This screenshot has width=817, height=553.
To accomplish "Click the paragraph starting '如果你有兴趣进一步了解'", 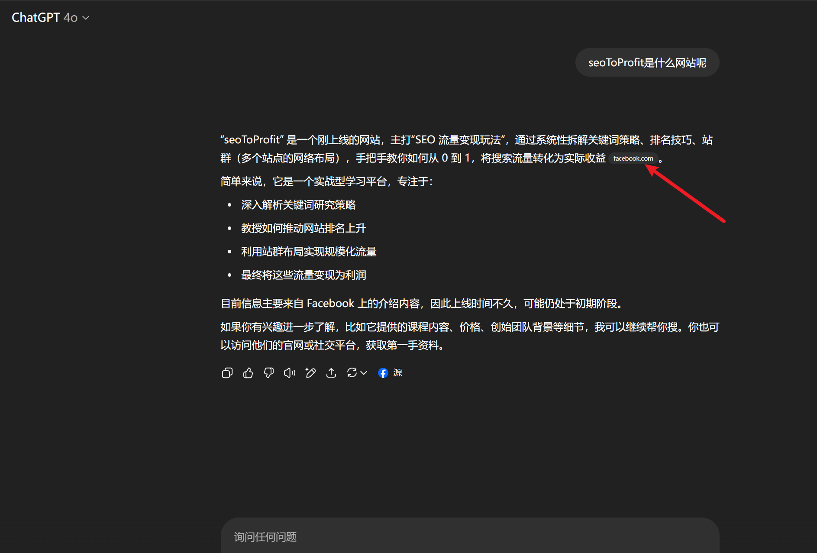I will pos(470,336).
